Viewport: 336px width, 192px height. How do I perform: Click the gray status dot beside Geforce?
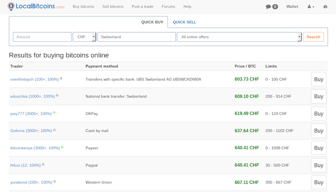point(54,130)
